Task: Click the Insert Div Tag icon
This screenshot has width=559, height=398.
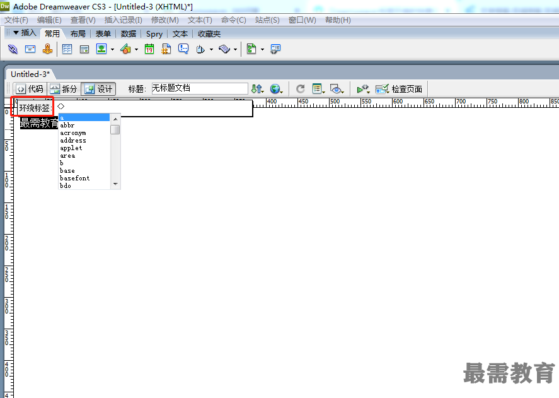Action: point(84,49)
